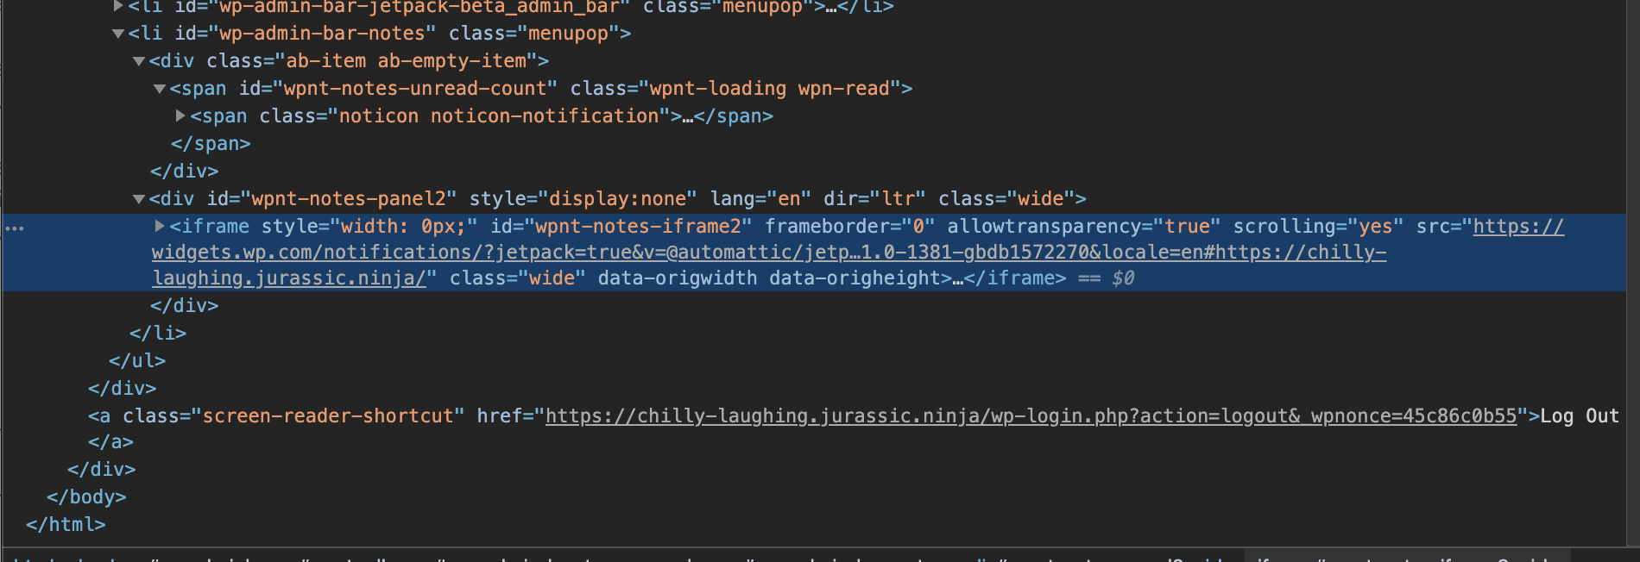1640x562 pixels.
Task: Collapse the wpnt-notes-panel2 div
Action: click(139, 199)
